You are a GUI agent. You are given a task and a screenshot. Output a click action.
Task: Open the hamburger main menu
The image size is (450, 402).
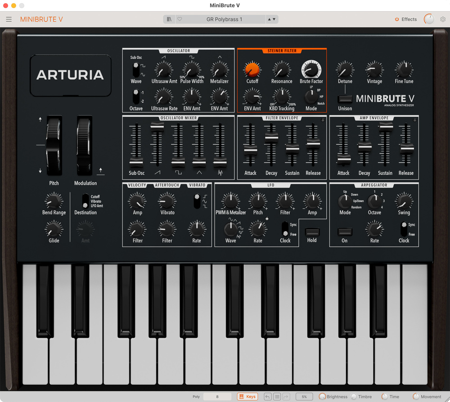(9, 19)
